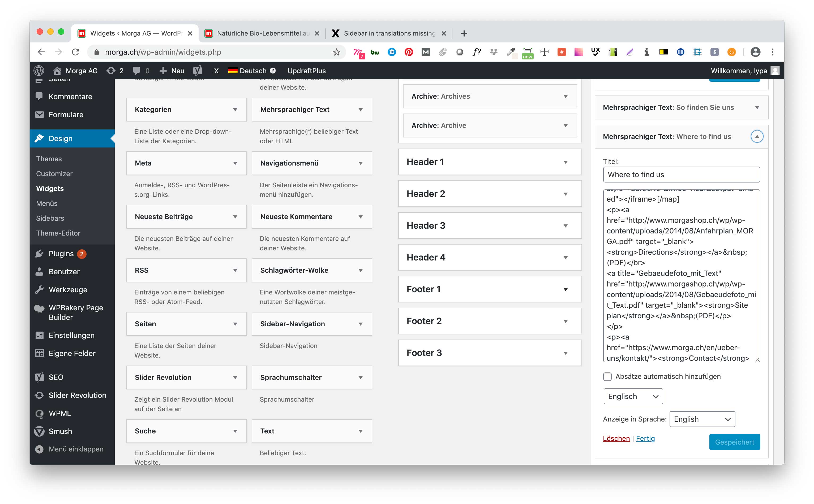Expand the Footer 1 widget area

(x=565, y=289)
